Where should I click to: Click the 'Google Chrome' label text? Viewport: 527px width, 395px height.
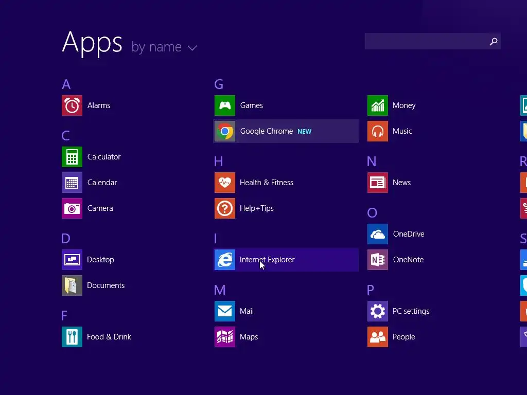(x=267, y=131)
